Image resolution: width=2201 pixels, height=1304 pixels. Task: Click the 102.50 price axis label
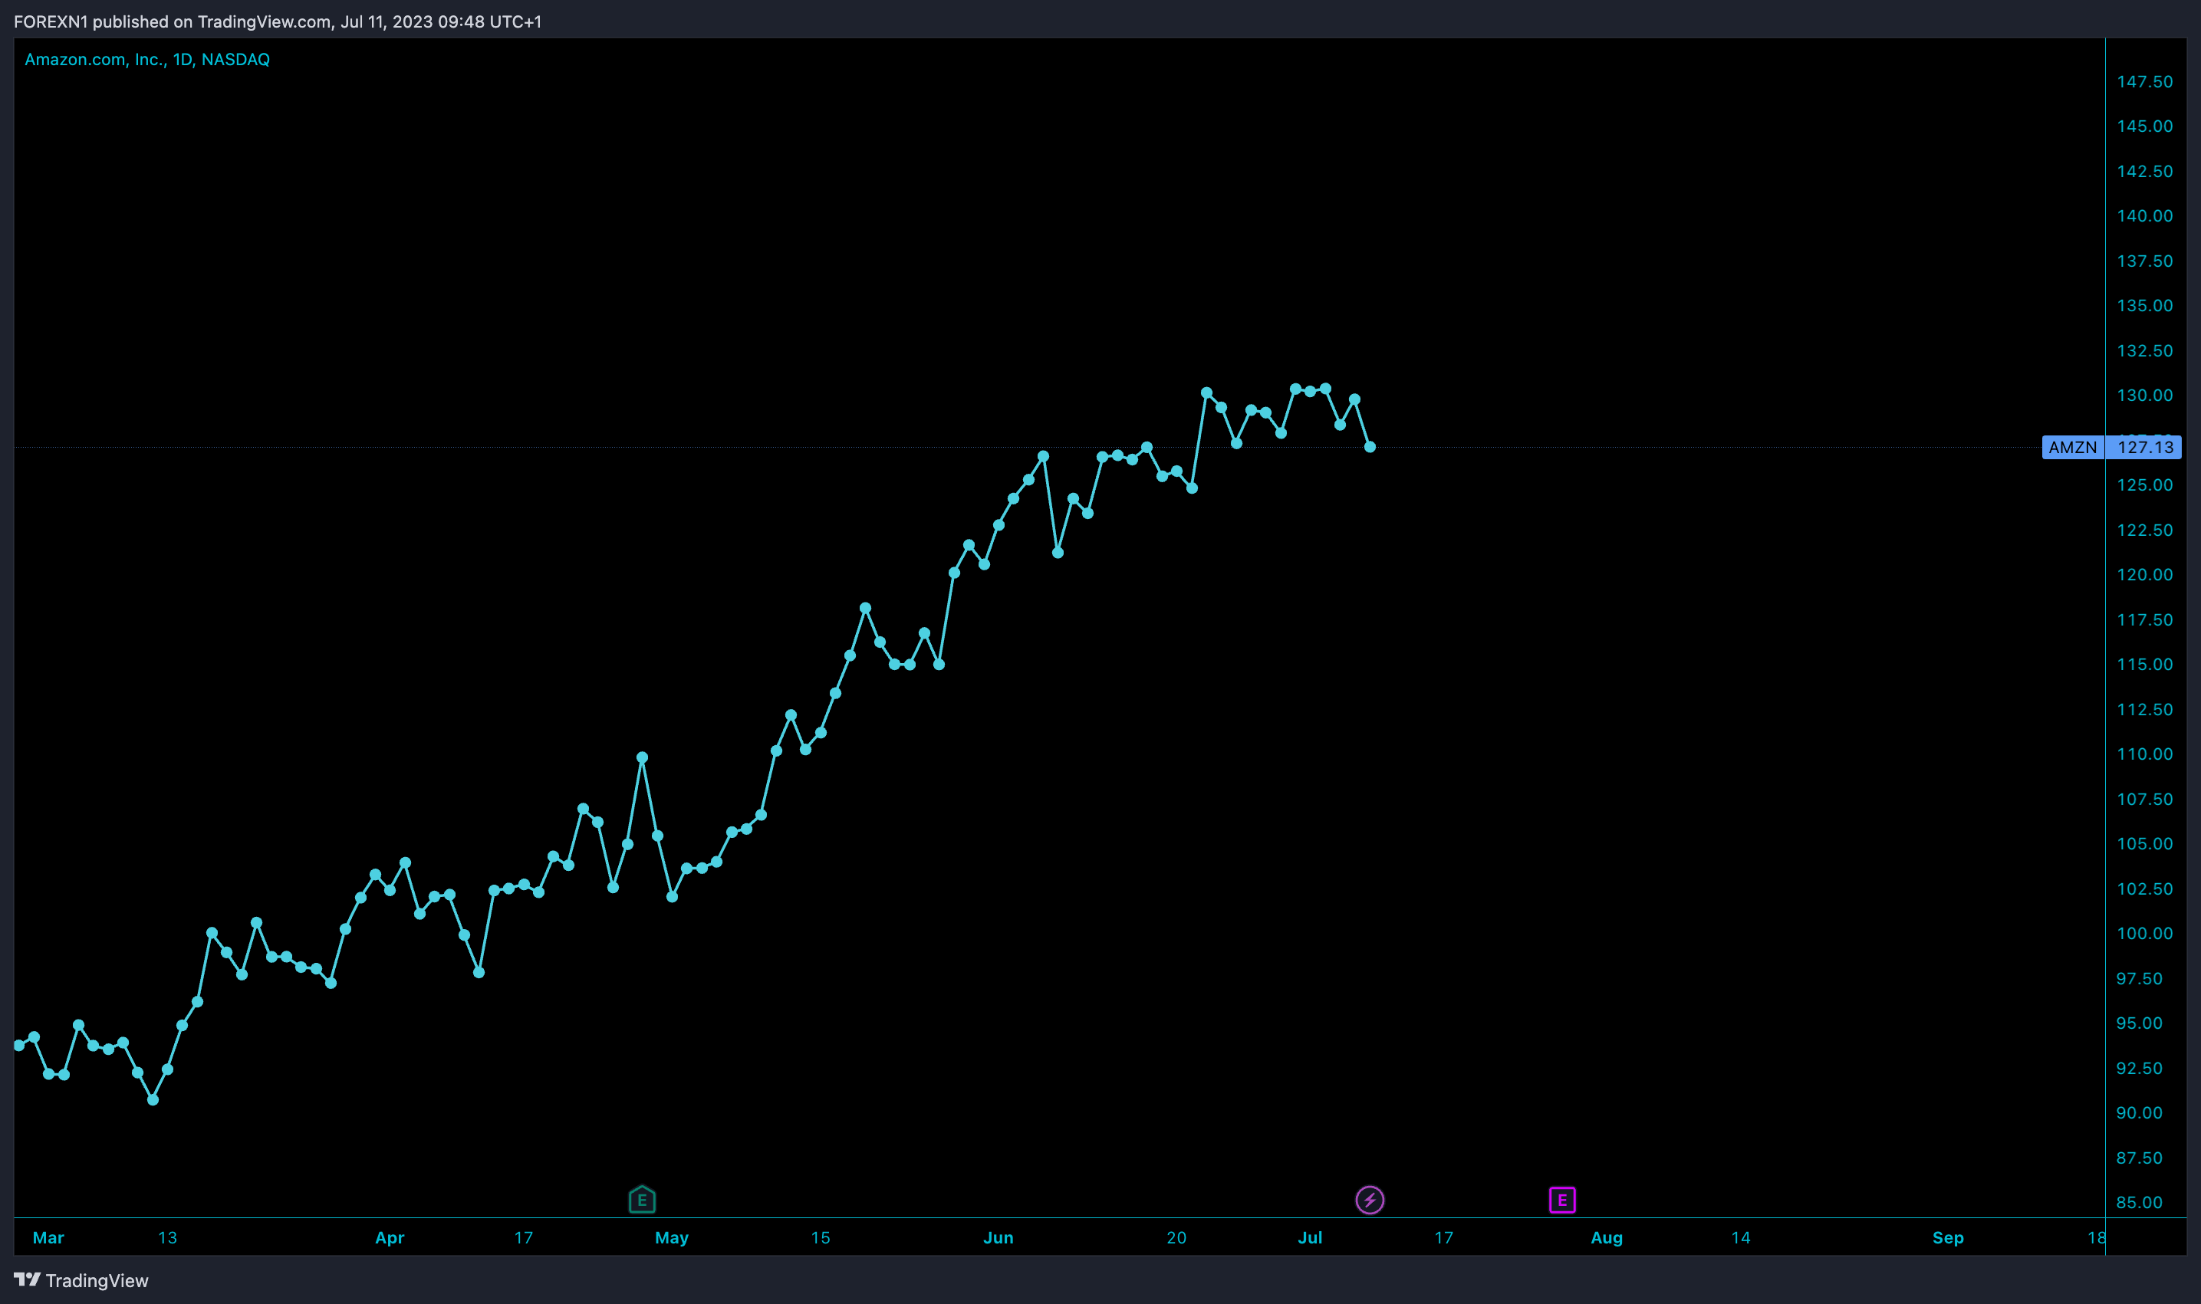(x=2143, y=889)
